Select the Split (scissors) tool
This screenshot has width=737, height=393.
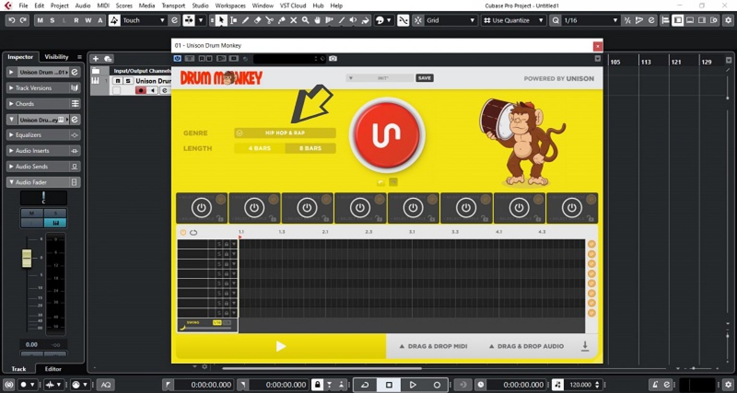click(x=270, y=21)
